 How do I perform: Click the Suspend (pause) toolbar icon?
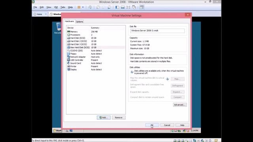[x=79, y=7]
